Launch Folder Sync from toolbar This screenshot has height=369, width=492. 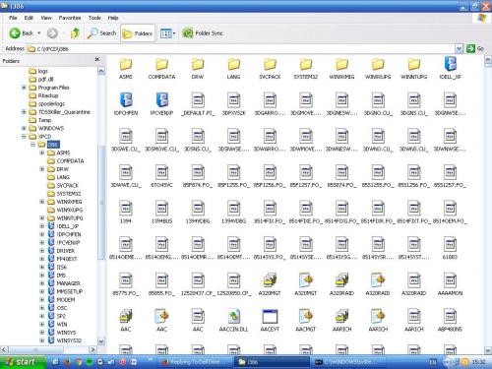203,33
